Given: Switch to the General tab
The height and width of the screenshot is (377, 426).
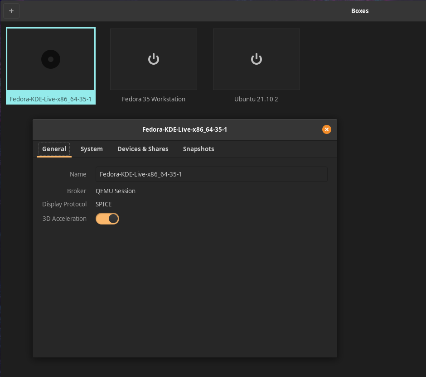Looking at the screenshot, I should click(x=54, y=149).
